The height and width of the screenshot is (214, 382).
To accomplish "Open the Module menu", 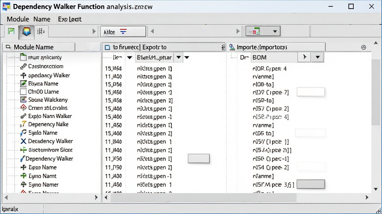I will (x=18, y=19).
